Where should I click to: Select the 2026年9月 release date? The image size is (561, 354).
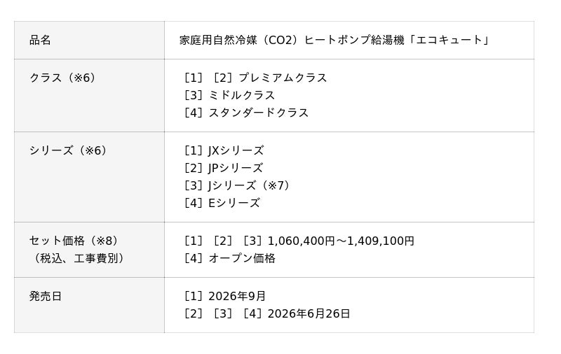click(237, 296)
